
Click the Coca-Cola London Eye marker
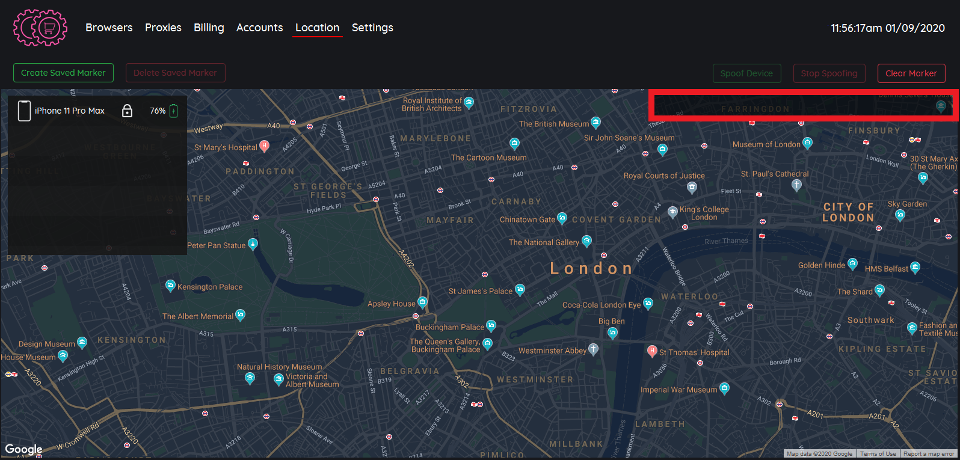[648, 304]
